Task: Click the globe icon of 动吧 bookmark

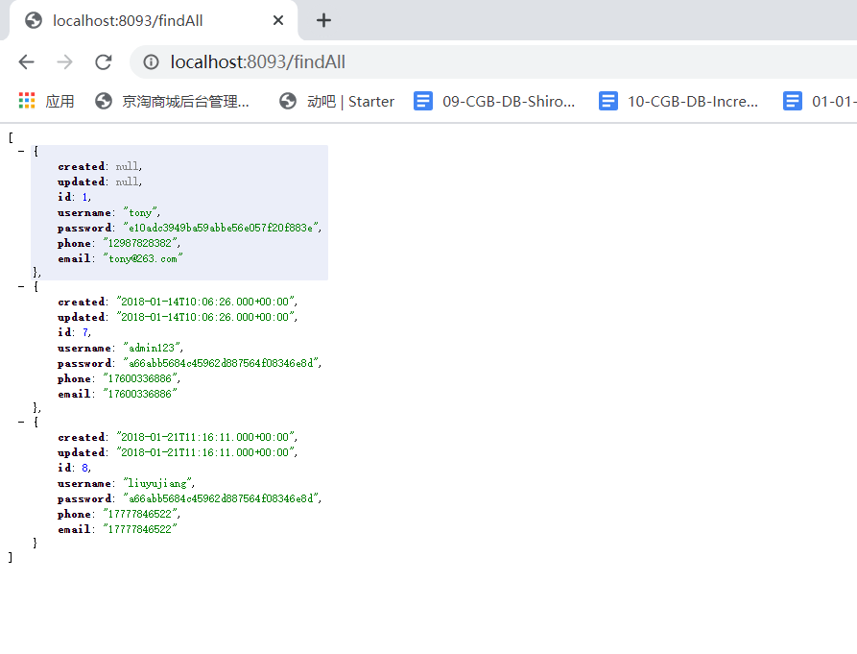Action: 288,101
